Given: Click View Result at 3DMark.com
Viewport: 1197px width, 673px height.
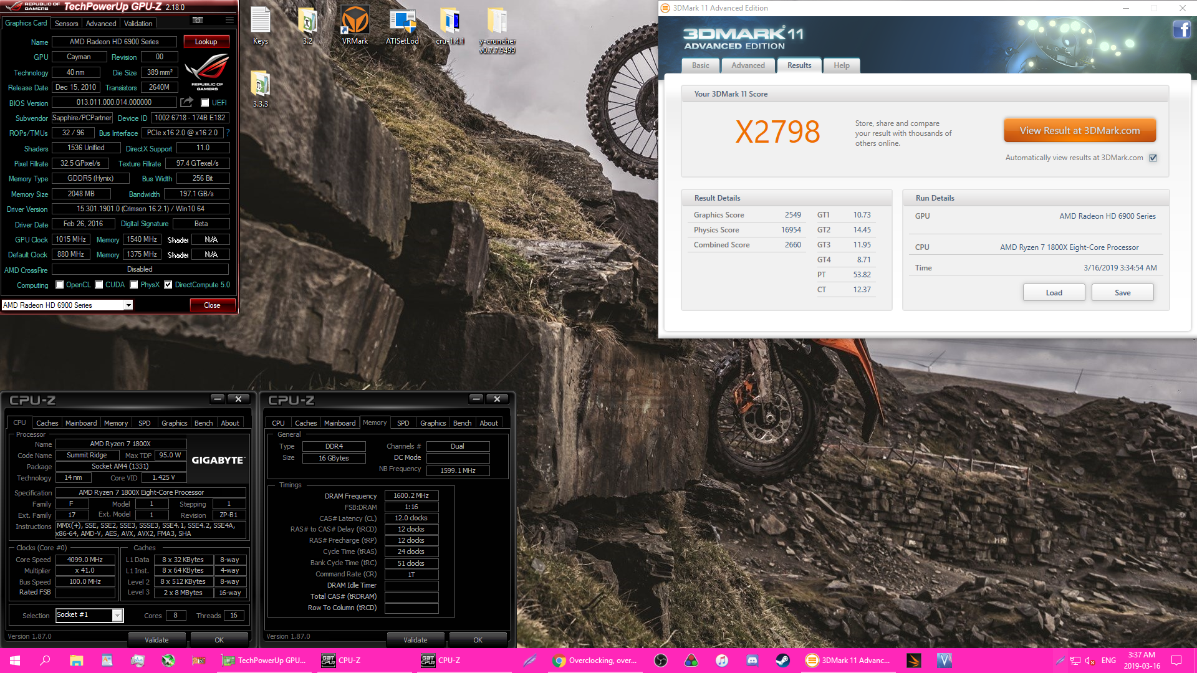Looking at the screenshot, I should 1080,131.
